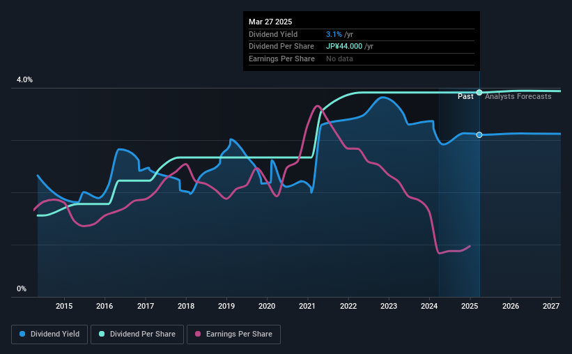Click the teal Dividend Per Share legend dot

click(x=102, y=334)
